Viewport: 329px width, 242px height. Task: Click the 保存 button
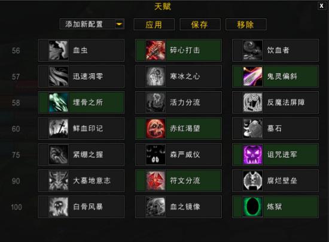coord(200,25)
